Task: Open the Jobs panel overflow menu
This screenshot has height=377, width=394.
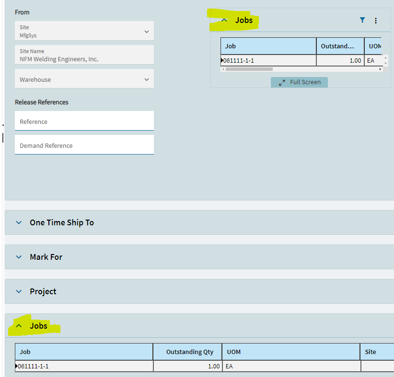Action: coord(376,21)
